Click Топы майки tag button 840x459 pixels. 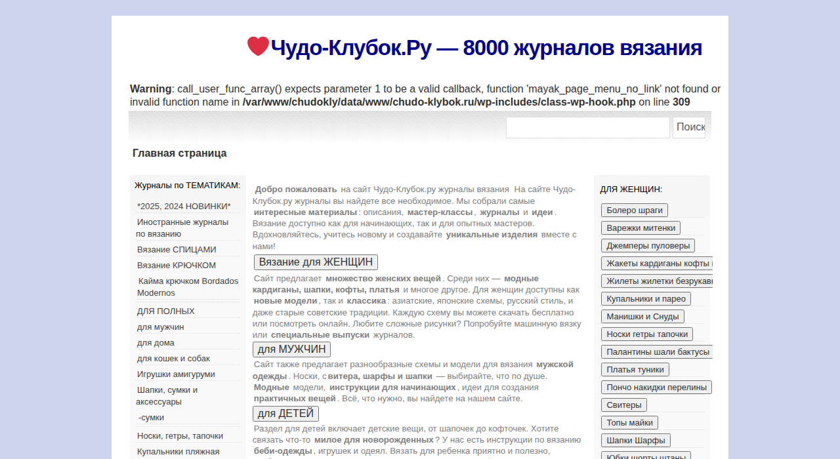tap(629, 422)
